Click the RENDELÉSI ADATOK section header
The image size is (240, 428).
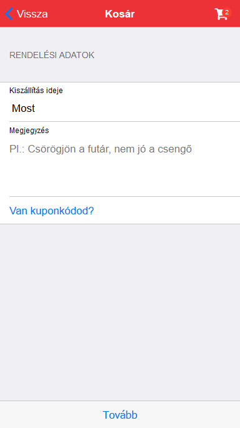(x=52, y=55)
